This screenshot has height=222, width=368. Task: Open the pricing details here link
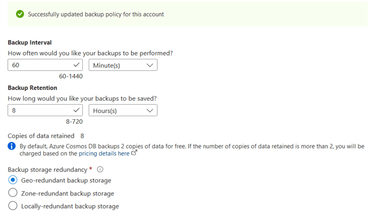(104, 154)
